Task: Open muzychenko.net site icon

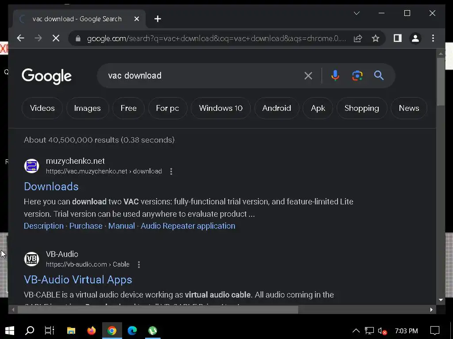Action: 31,166
